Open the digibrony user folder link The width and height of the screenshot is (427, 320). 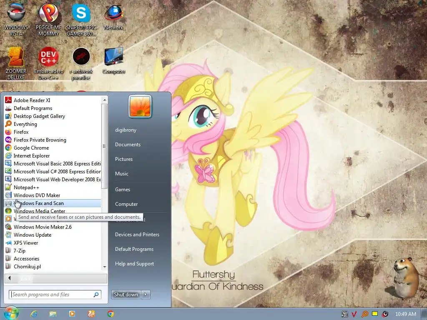tap(126, 130)
